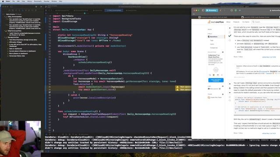
Task: Open the Develop menu
Action: (46, 1)
